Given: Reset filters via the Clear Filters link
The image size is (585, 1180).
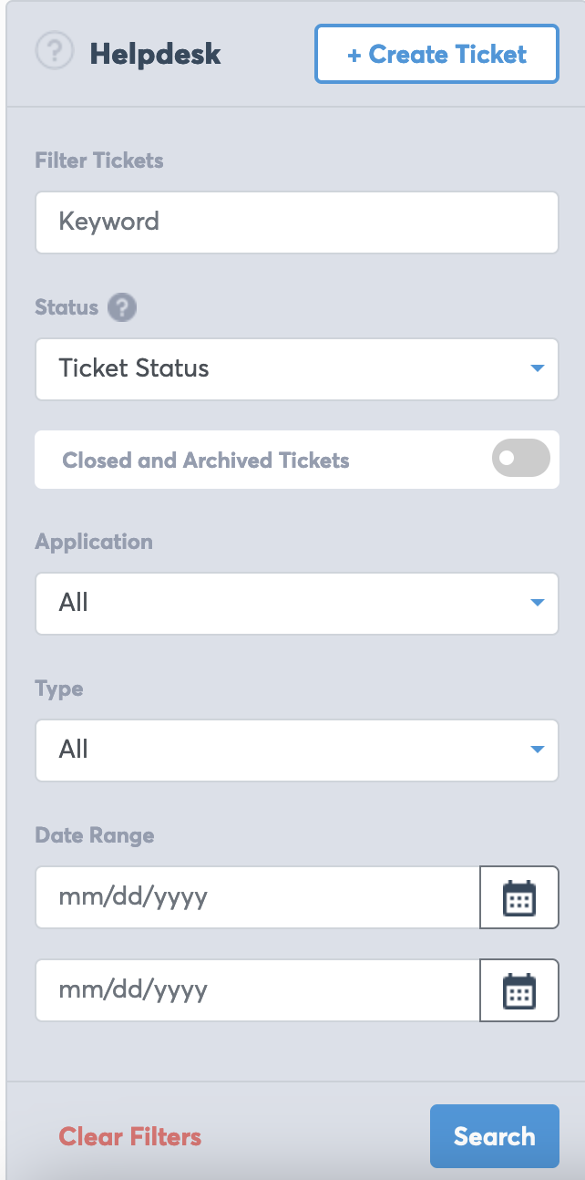Looking at the screenshot, I should 130,1137.
